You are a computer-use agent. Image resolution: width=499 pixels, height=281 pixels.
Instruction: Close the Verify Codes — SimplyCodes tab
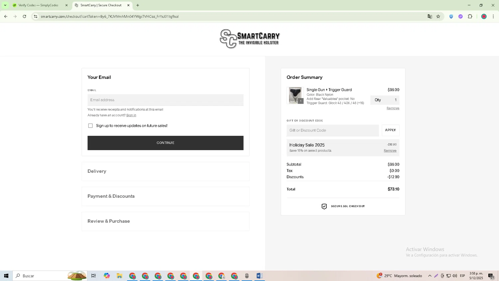(67, 5)
